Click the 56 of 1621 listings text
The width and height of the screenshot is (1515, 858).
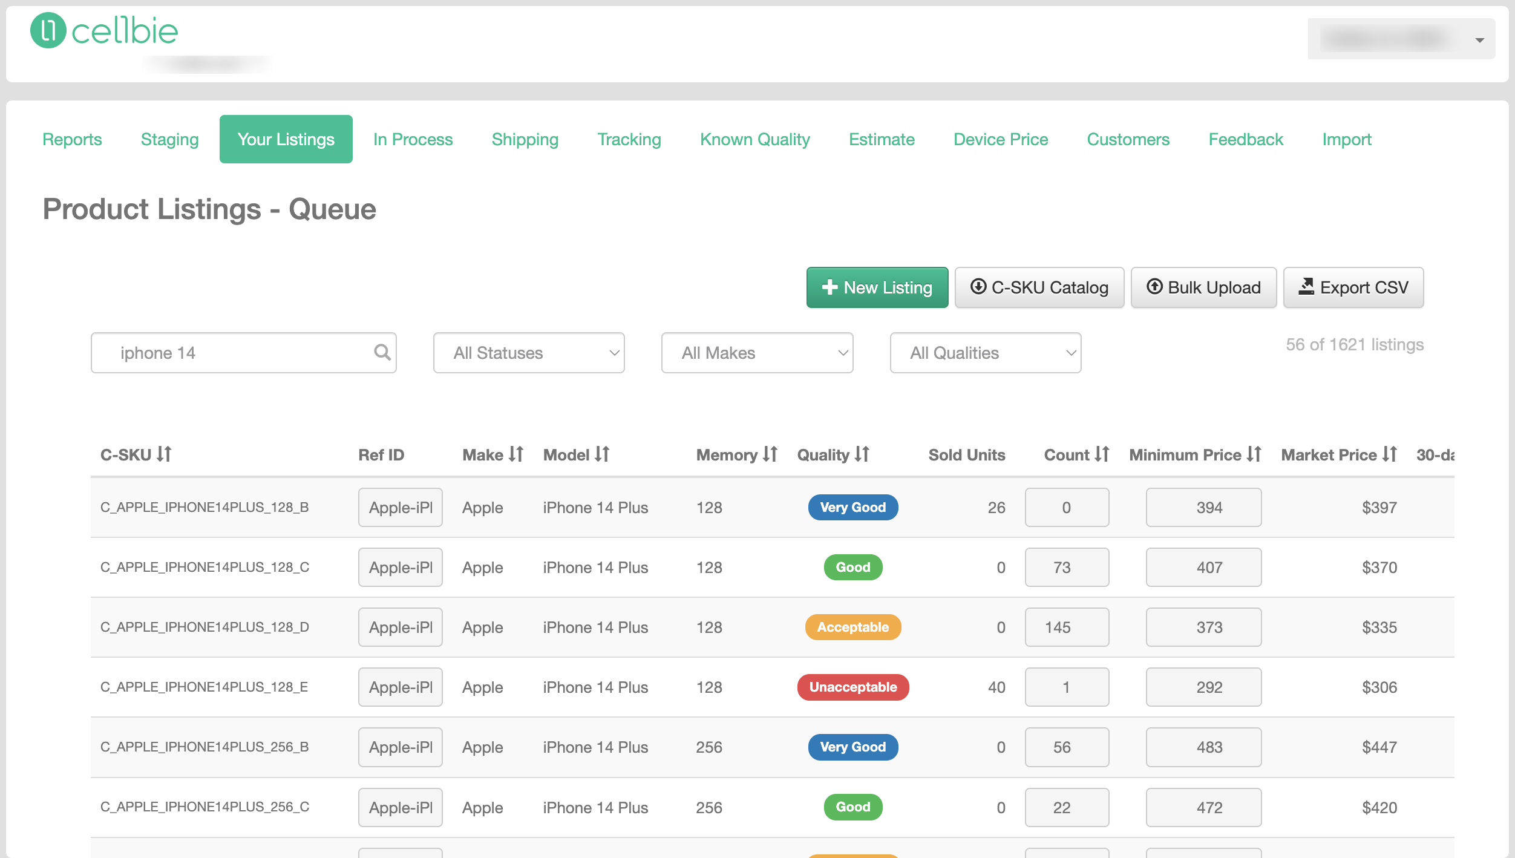[1355, 344]
